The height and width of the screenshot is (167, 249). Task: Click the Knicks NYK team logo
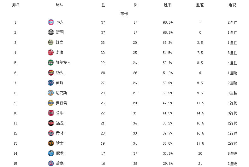tap(51, 93)
